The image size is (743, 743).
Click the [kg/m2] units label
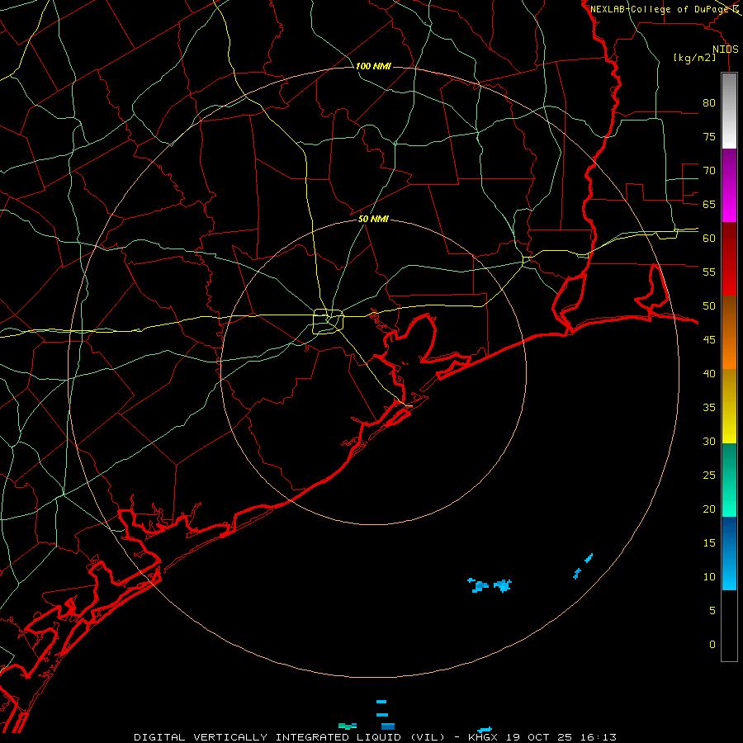click(x=694, y=58)
